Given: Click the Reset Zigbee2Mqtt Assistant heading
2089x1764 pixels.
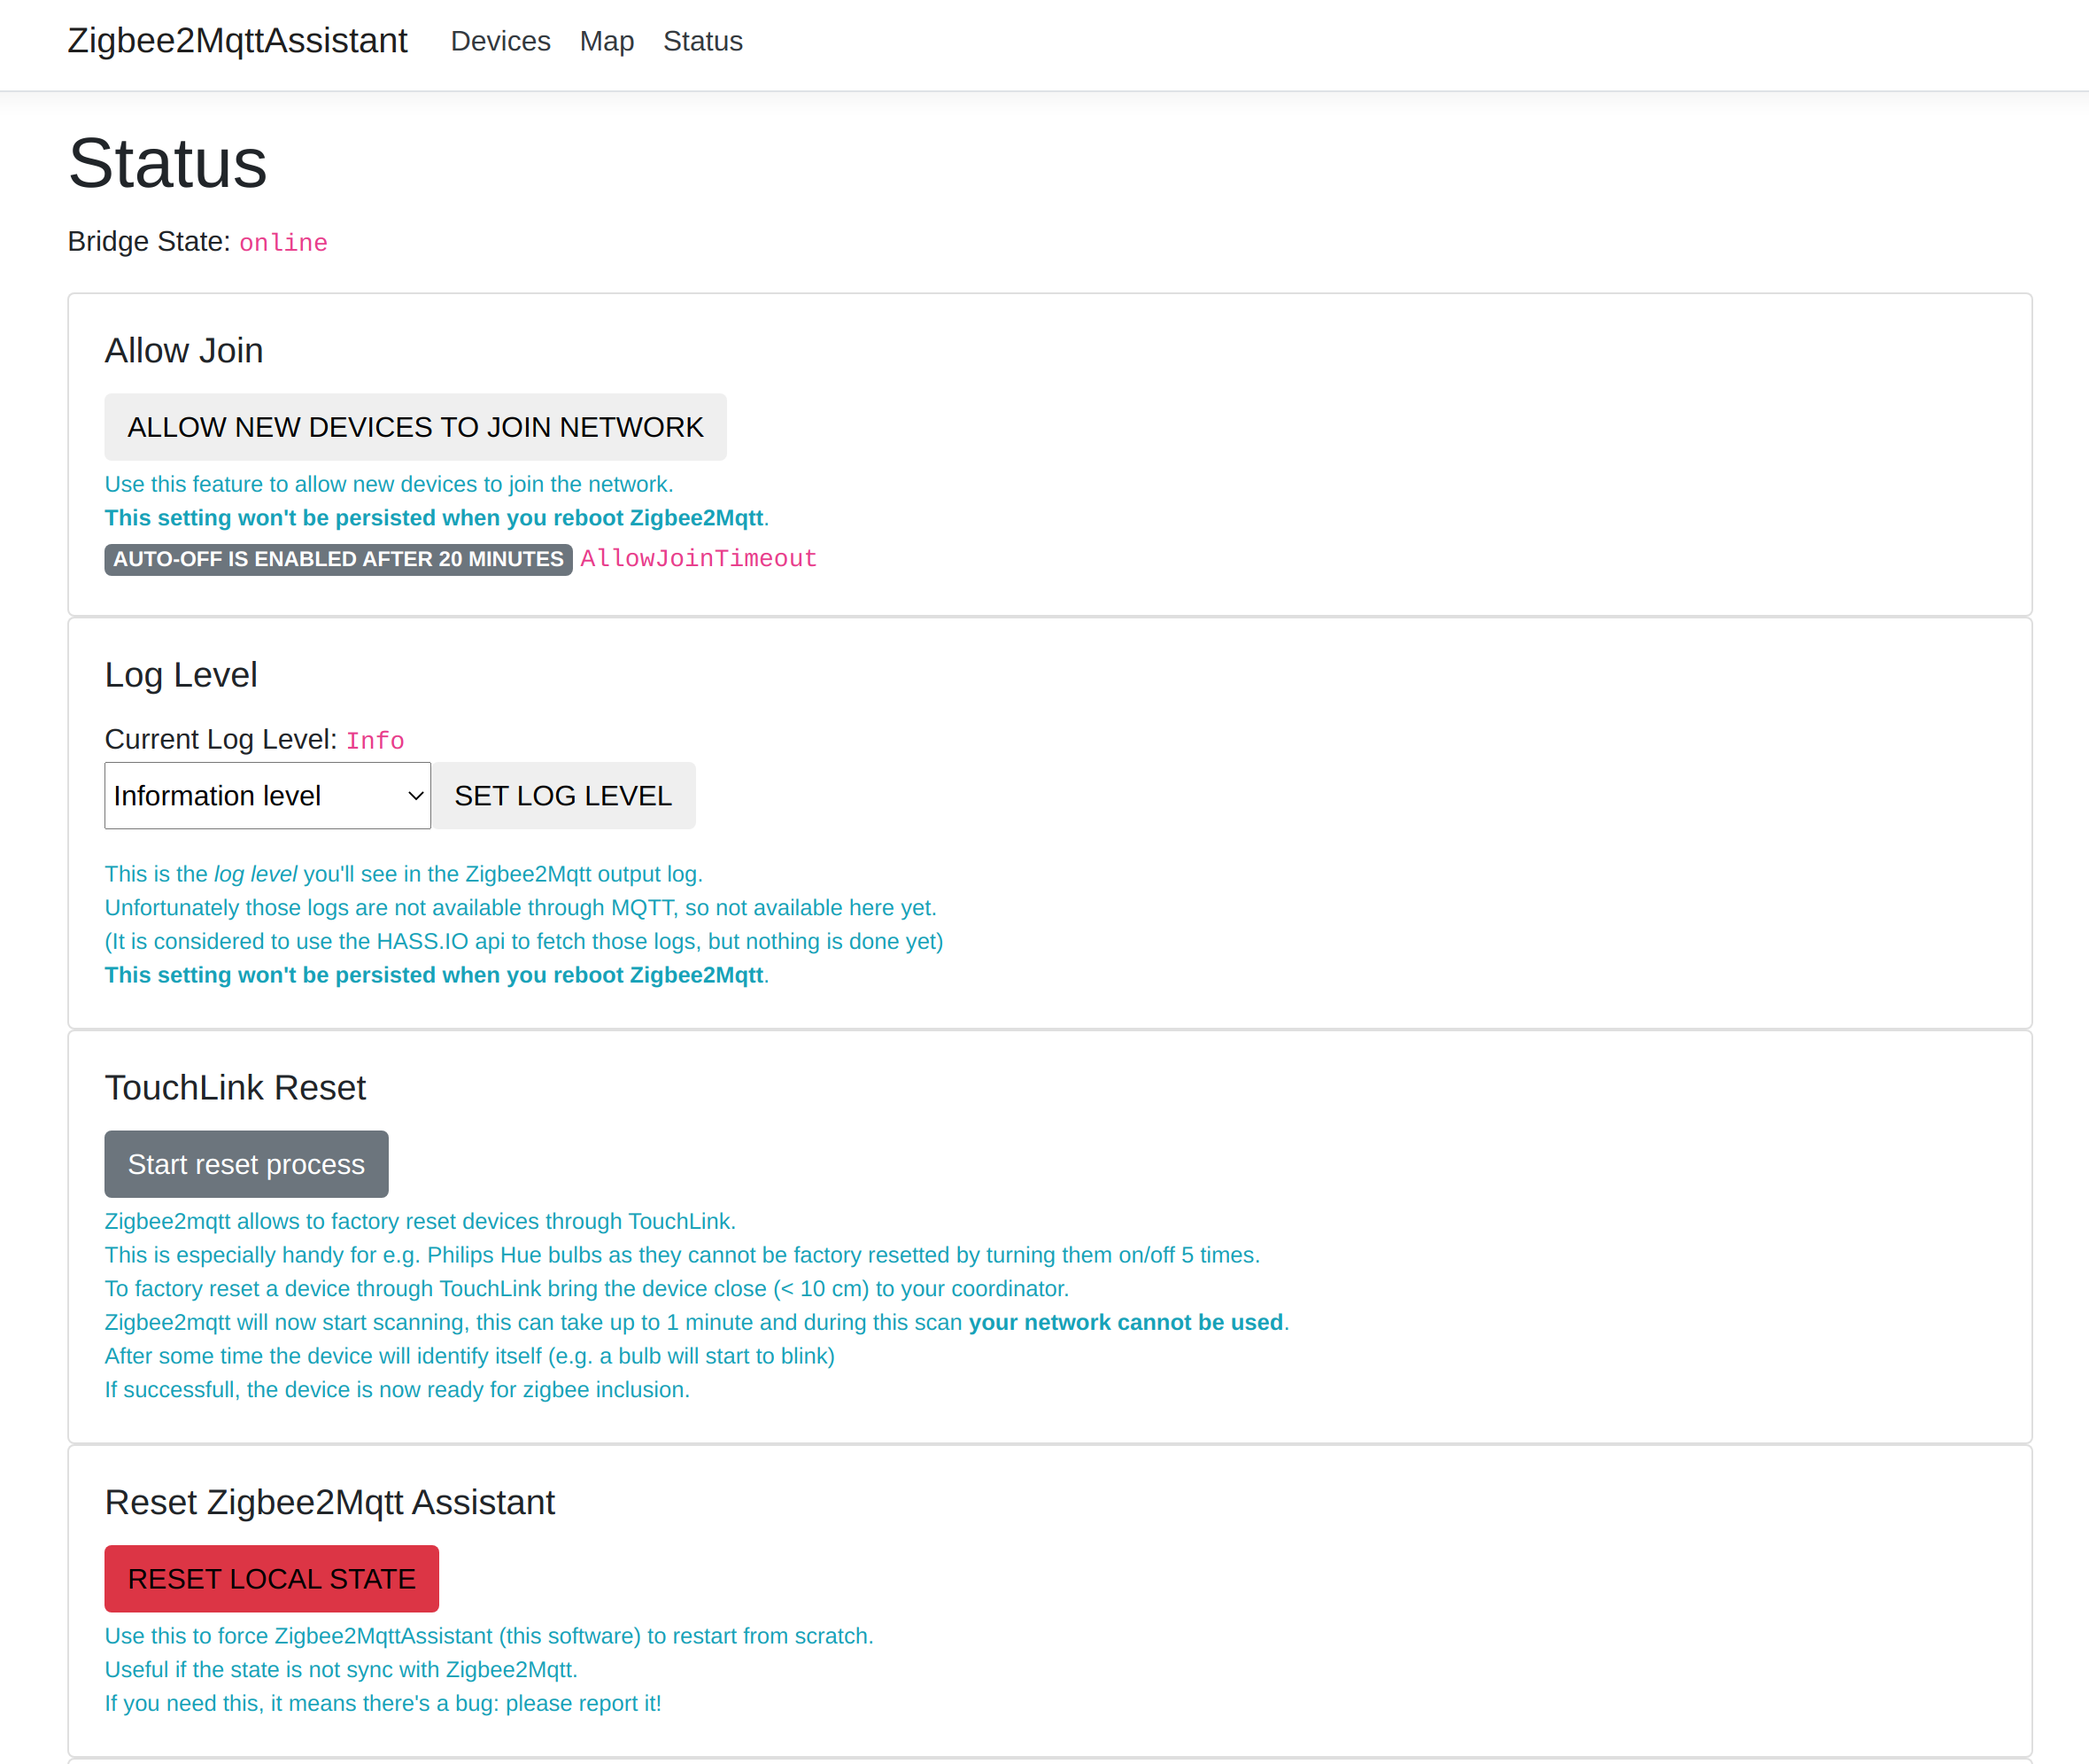Looking at the screenshot, I should (329, 1502).
